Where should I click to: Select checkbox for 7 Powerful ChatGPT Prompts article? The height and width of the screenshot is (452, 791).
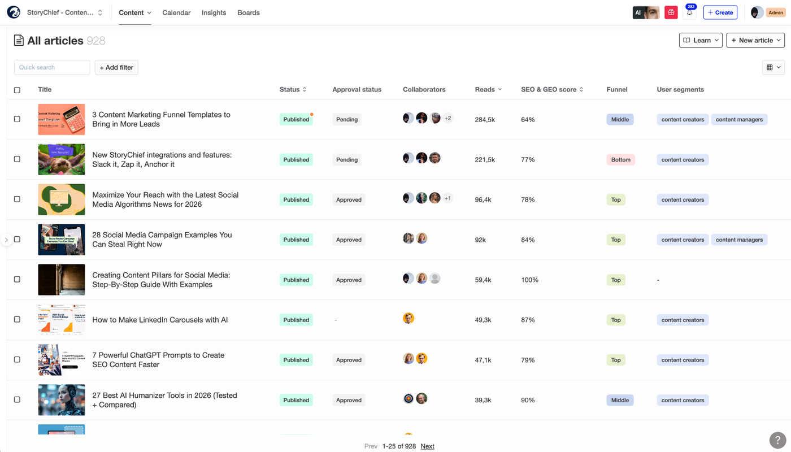(17, 360)
